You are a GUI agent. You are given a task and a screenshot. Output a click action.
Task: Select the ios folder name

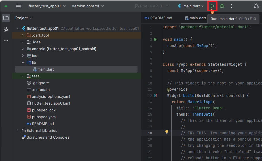34,56
